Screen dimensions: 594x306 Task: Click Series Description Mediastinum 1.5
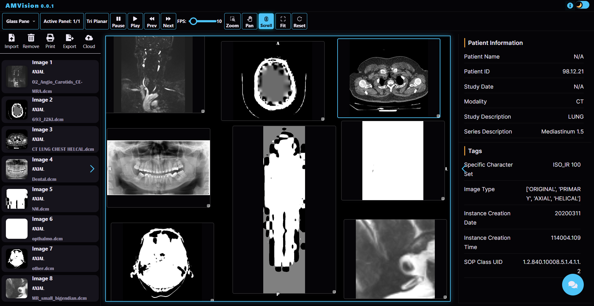pyautogui.click(x=562, y=132)
